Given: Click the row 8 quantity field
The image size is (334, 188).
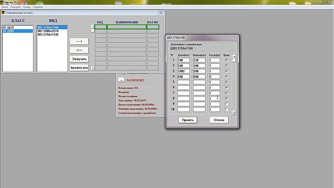Looking at the screenshot, I should 214,99.
